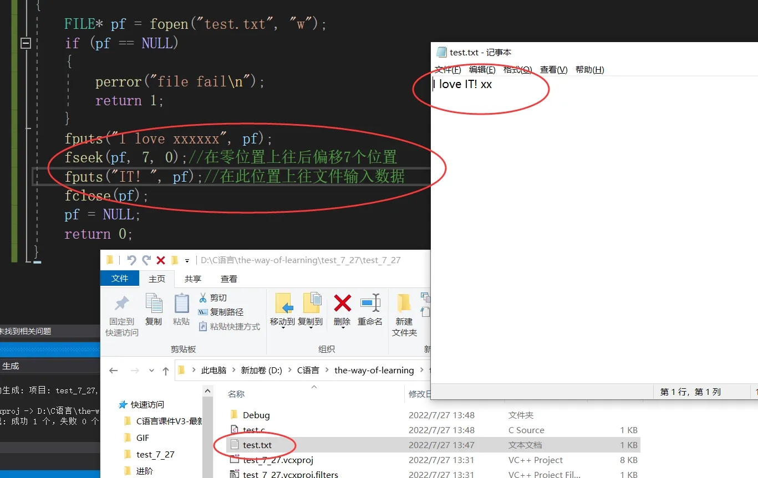Click 快速访问 in the navigation pane
Image resolution: width=758 pixels, height=478 pixels.
click(x=147, y=405)
